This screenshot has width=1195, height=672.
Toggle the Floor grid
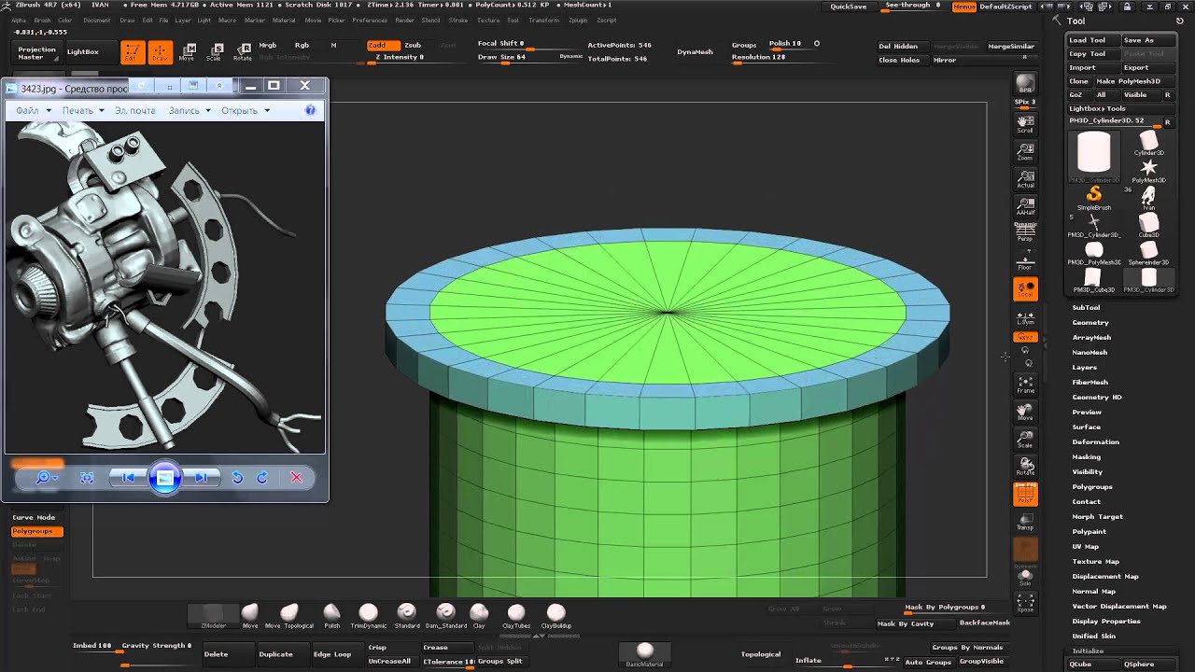(1025, 260)
